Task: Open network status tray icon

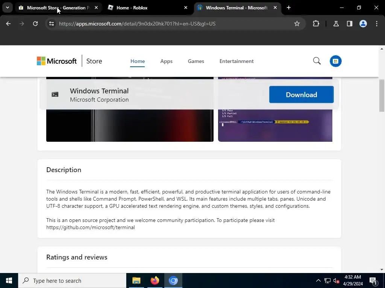Action: click(327, 280)
